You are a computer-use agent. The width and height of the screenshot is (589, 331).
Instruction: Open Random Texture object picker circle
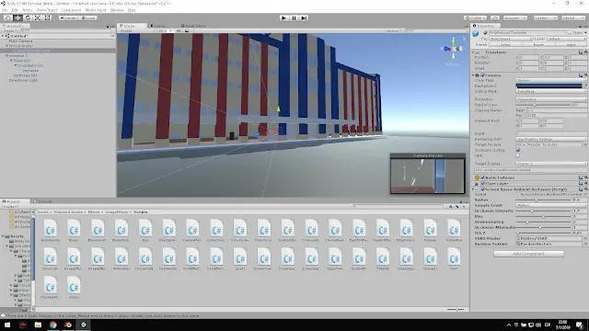point(585,244)
